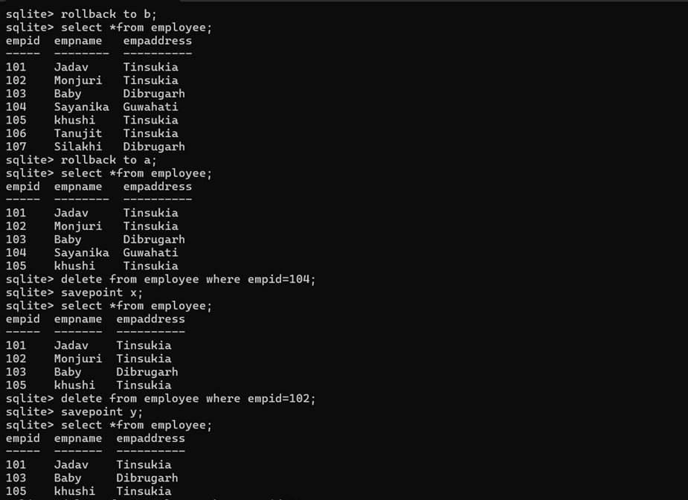Viewport: 688px width, 500px height.
Task: Click the 'rollback to b;' command line
Action: (x=81, y=14)
